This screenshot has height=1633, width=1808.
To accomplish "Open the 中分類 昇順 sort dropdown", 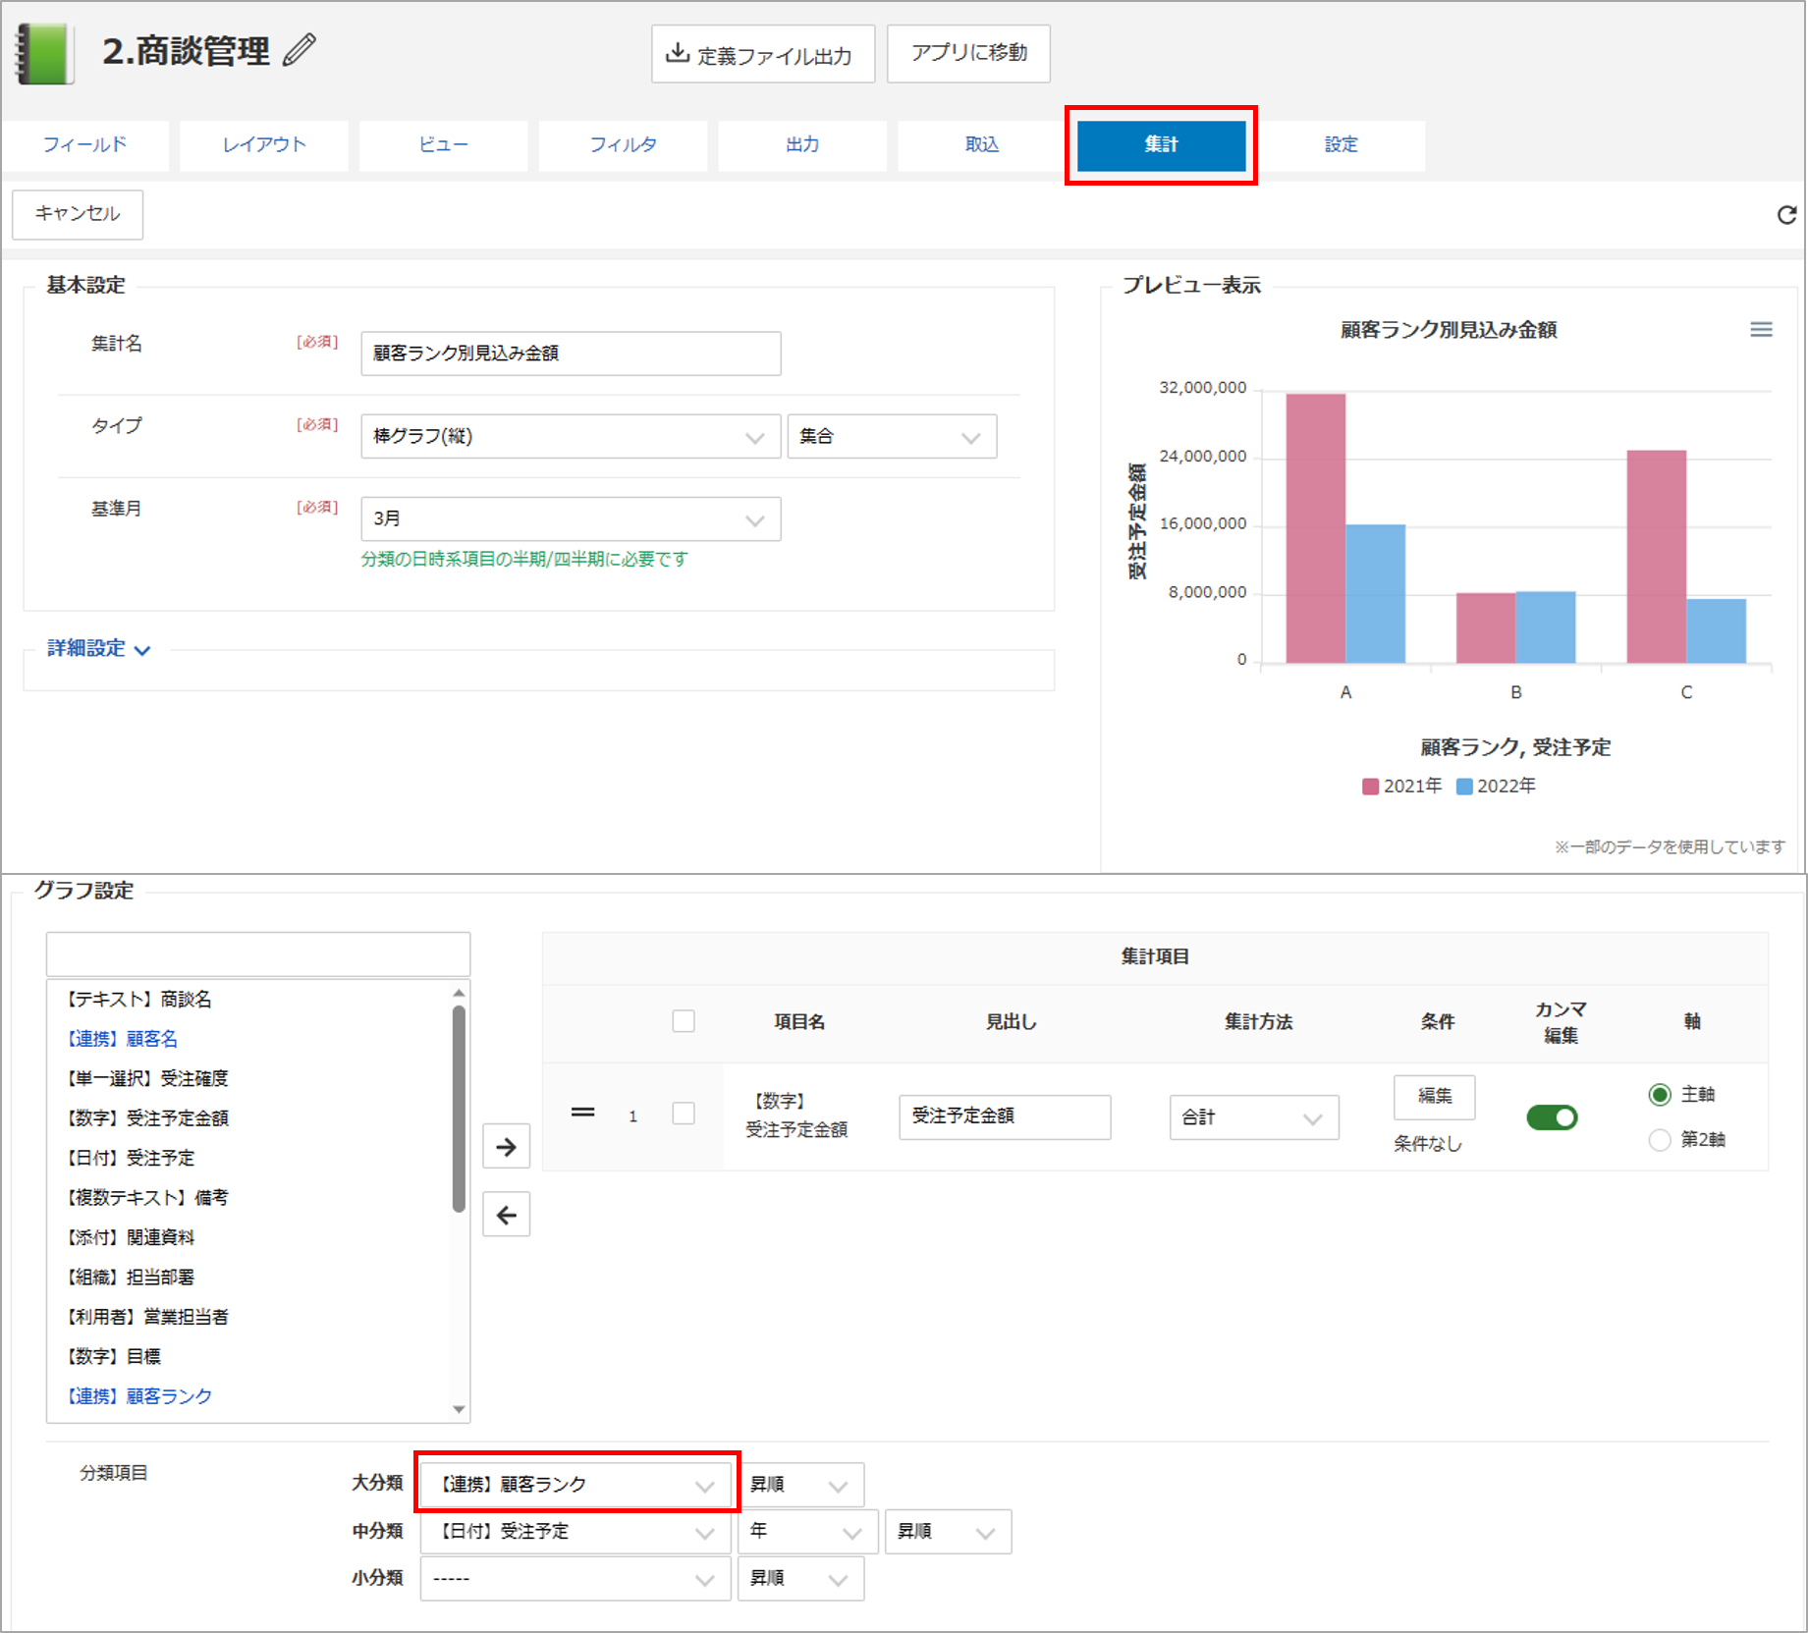I will pyautogui.click(x=948, y=1532).
